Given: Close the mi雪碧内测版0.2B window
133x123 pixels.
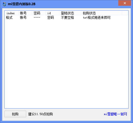Looking at the screenshot, I should tap(125, 3).
